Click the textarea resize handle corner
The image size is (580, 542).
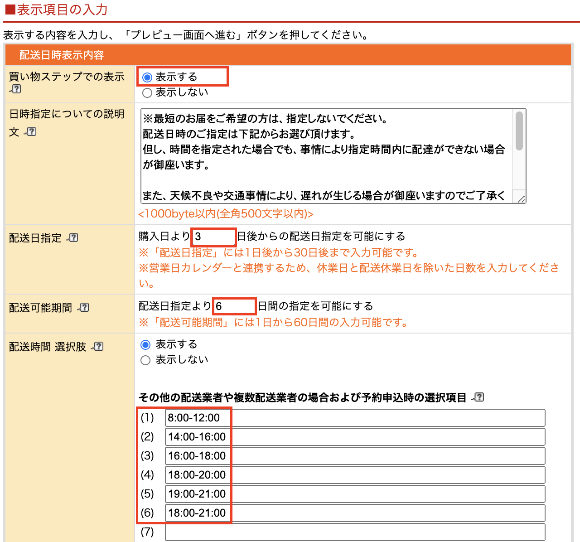(521, 199)
